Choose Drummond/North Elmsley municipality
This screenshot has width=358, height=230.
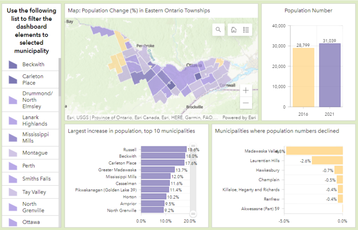30,100
